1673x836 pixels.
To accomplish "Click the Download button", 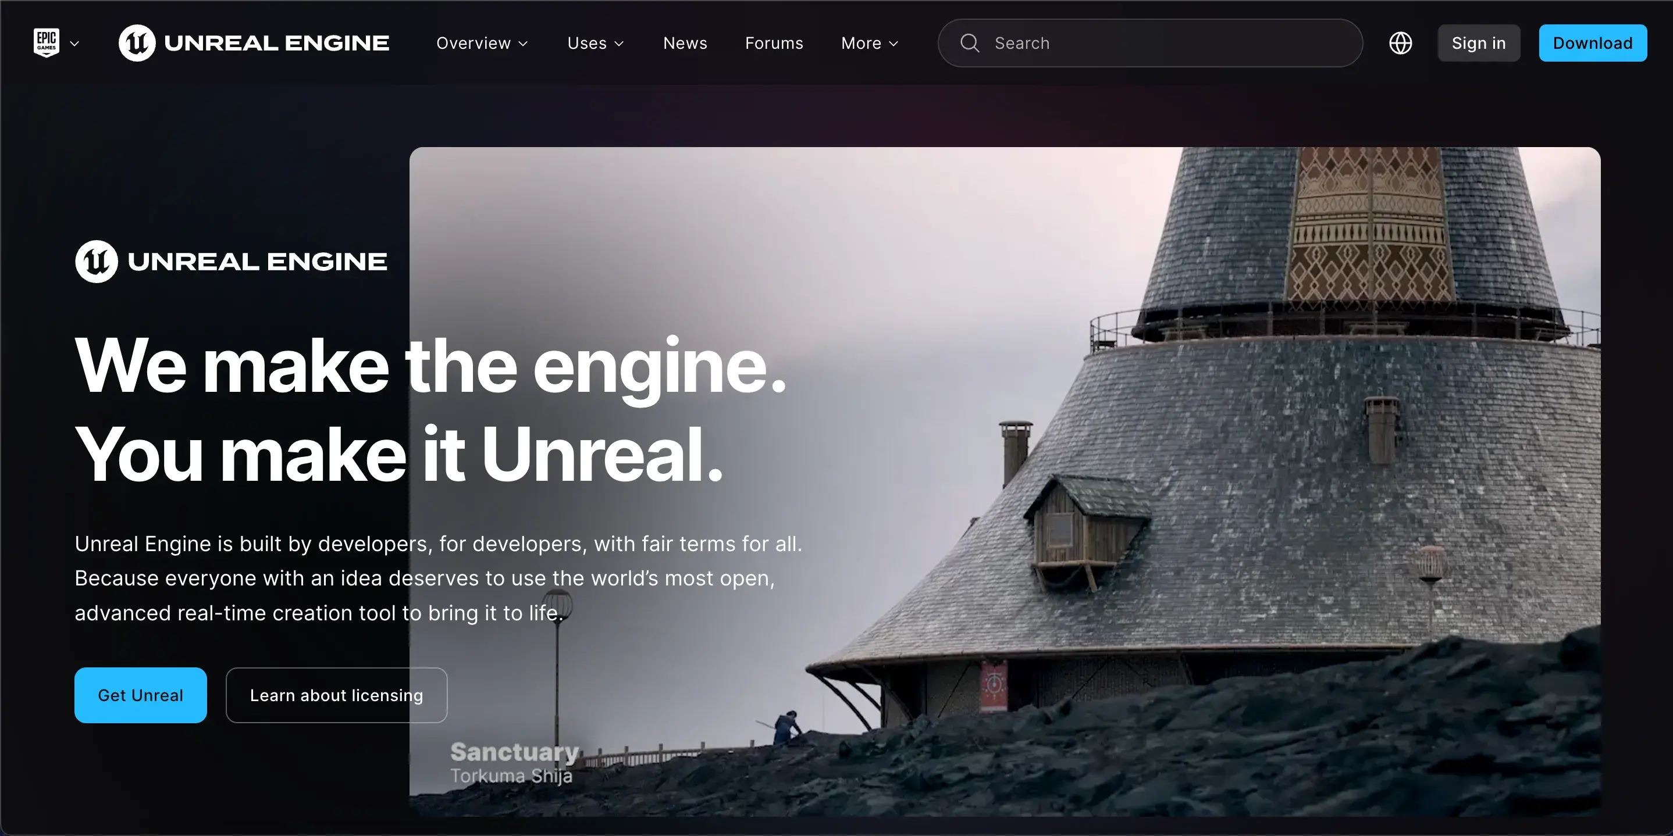I will 1593,42.
